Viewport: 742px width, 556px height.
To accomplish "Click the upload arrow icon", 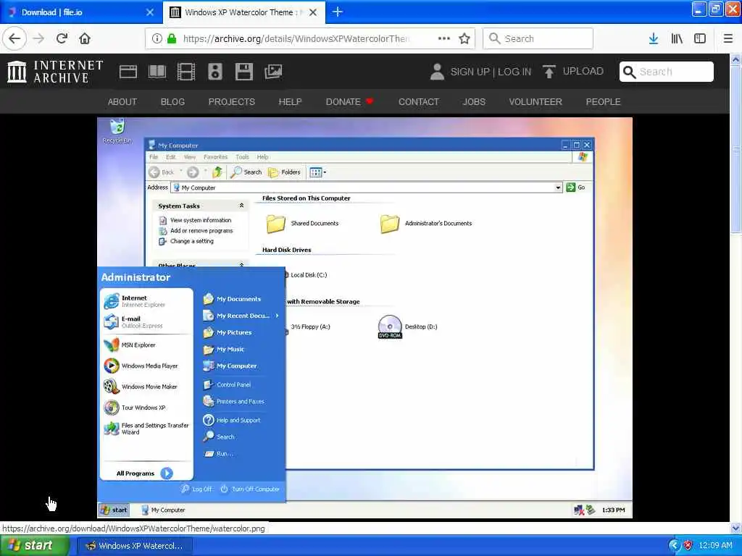I will tap(549, 72).
